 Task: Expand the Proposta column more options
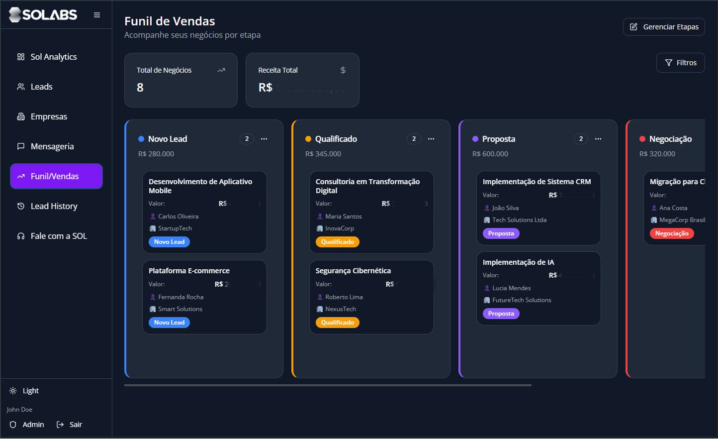[598, 139]
